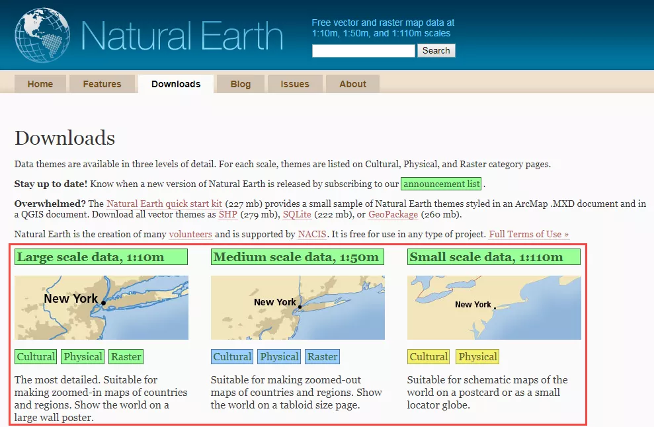Open Raster under Large scale data

tap(126, 356)
